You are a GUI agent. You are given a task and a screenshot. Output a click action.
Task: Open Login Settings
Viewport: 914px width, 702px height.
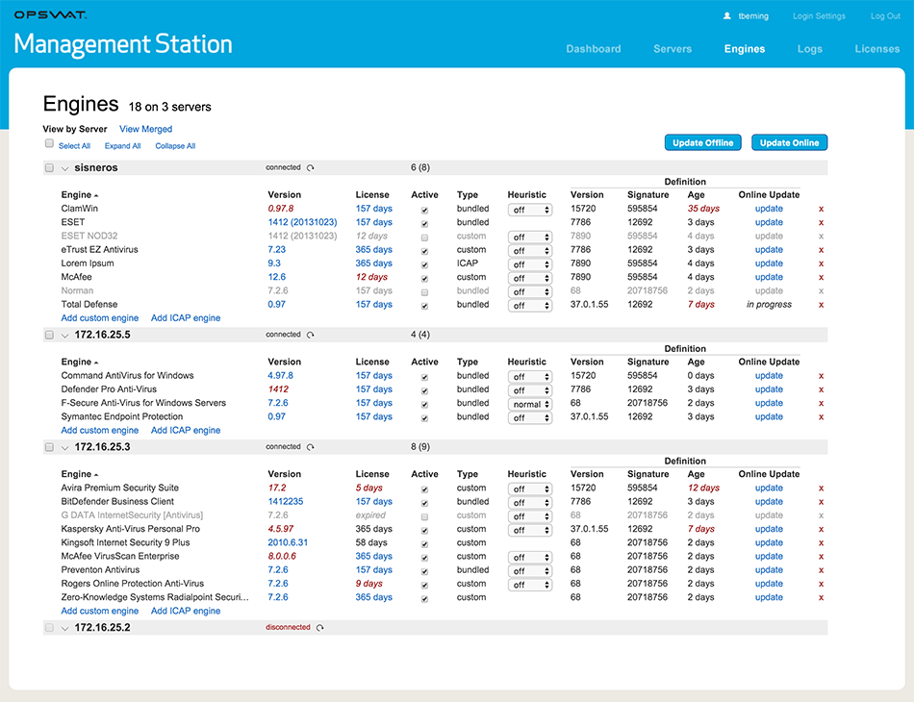point(819,16)
